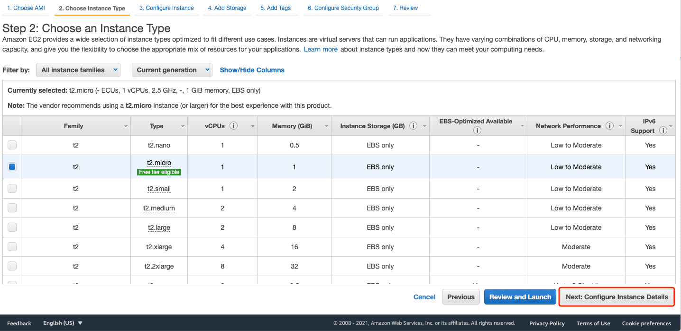The height and width of the screenshot is (331, 681).
Task: Open Terms of Use link
Action: pos(593,323)
